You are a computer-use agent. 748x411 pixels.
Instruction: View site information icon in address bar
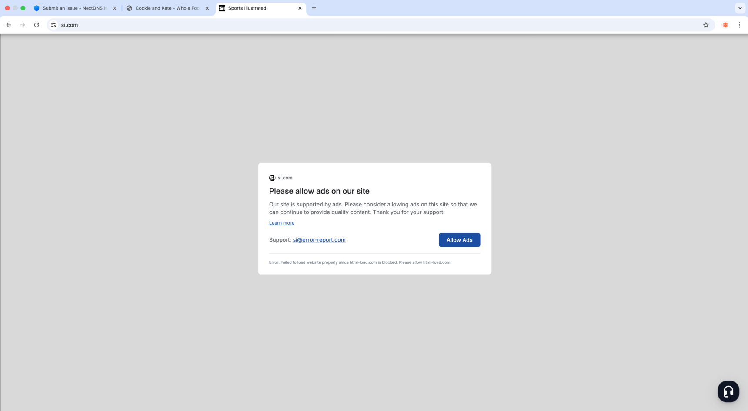tap(53, 25)
